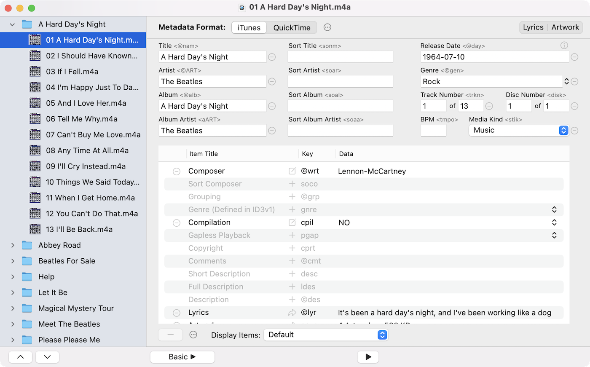
Task: Remove the Title field using its minus icon
Action: point(272,57)
